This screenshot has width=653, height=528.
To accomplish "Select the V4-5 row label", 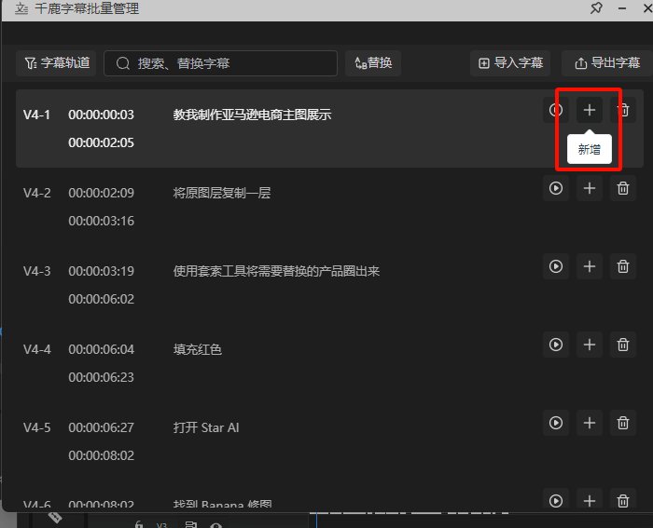I will pos(36,427).
